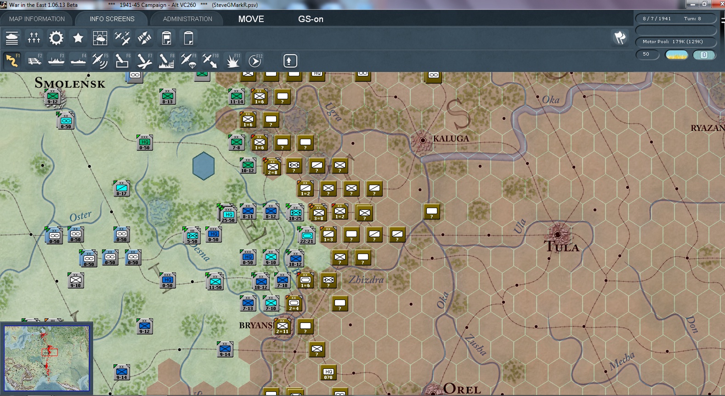
Task: Click the minimap overview thumbnail
Action: [x=47, y=358]
